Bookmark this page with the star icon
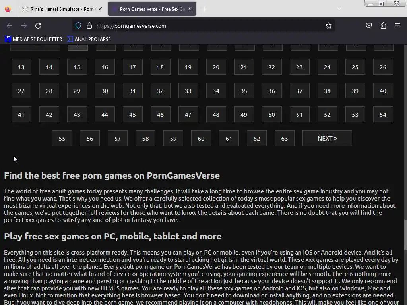Image resolution: width=407 pixels, height=305 pixels. tap(329, 25)
